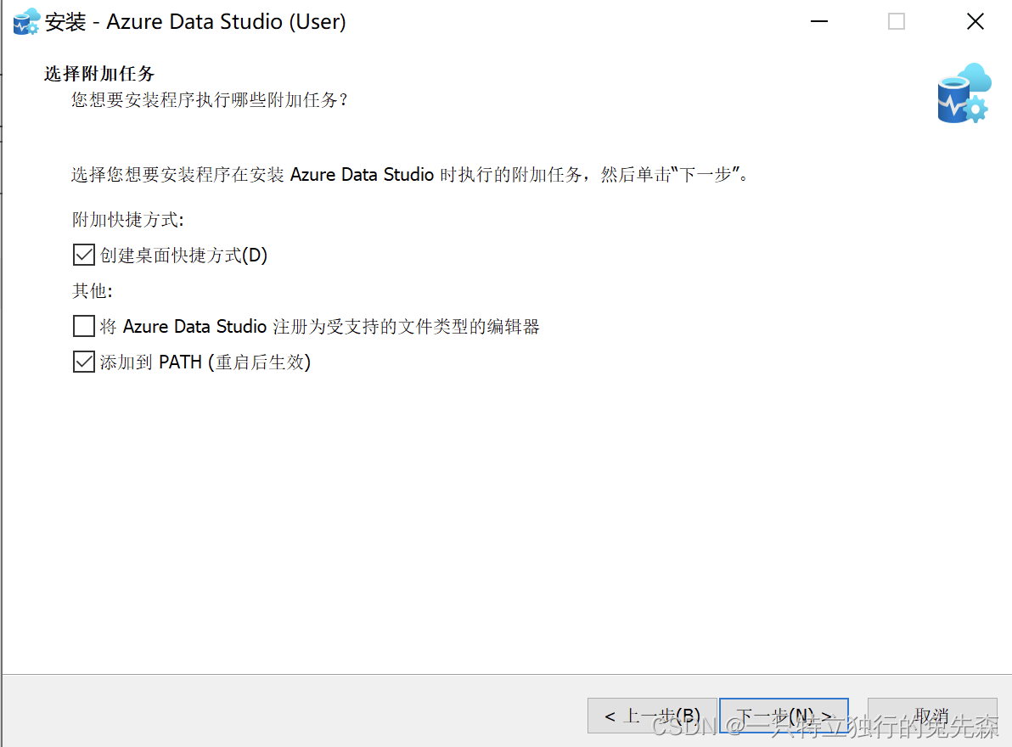Image resolution: width=1012 pixels, height=747 pixels.
Task: Toggle the 创建桌面快捷方式(D) checkbox
Action: 84,255
